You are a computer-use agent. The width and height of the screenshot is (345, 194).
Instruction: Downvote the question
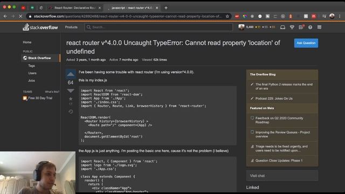click(71, 91)
